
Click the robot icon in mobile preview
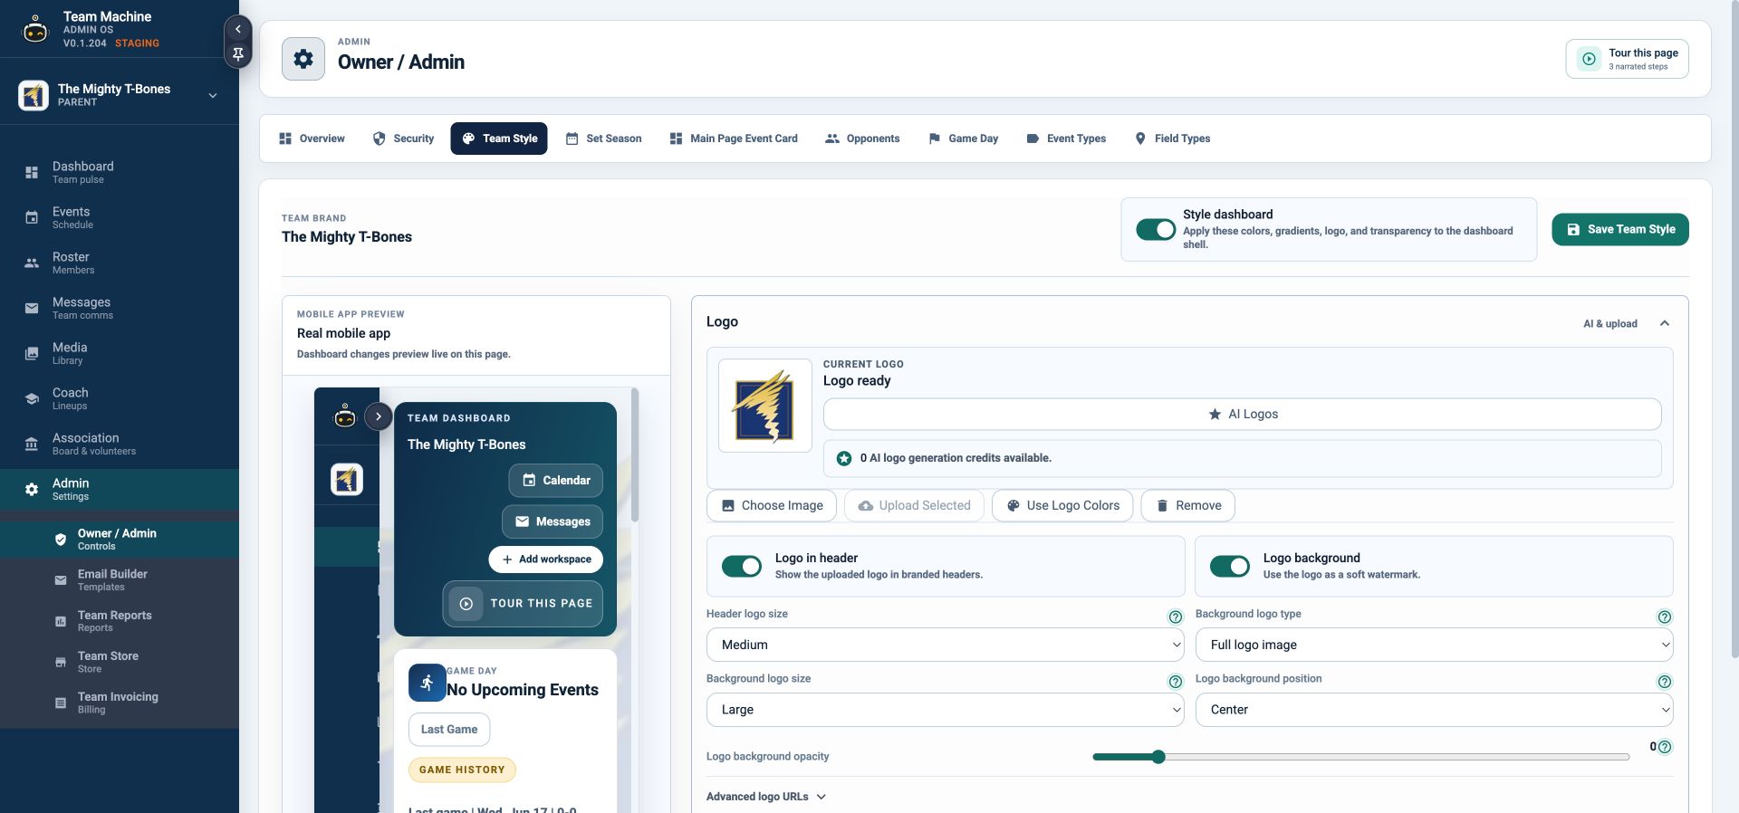point(345,416)
